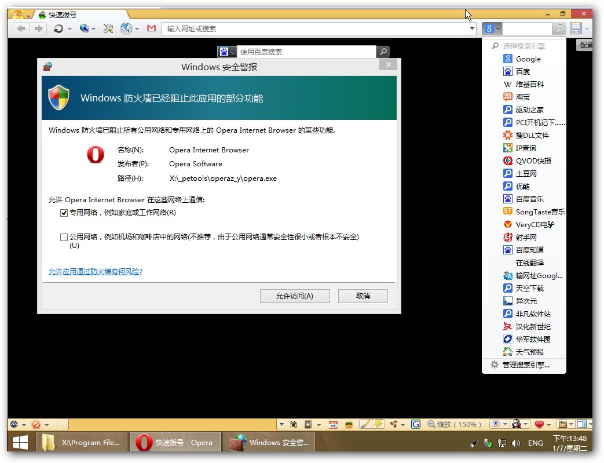Click the sunglasses smiley icon in status bar
The height and width of the screenshot is (463, 604).
(349, 424)
